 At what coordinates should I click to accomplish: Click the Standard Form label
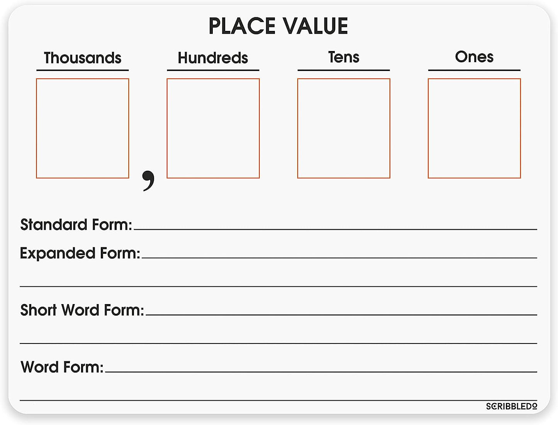tap(76, 224)
